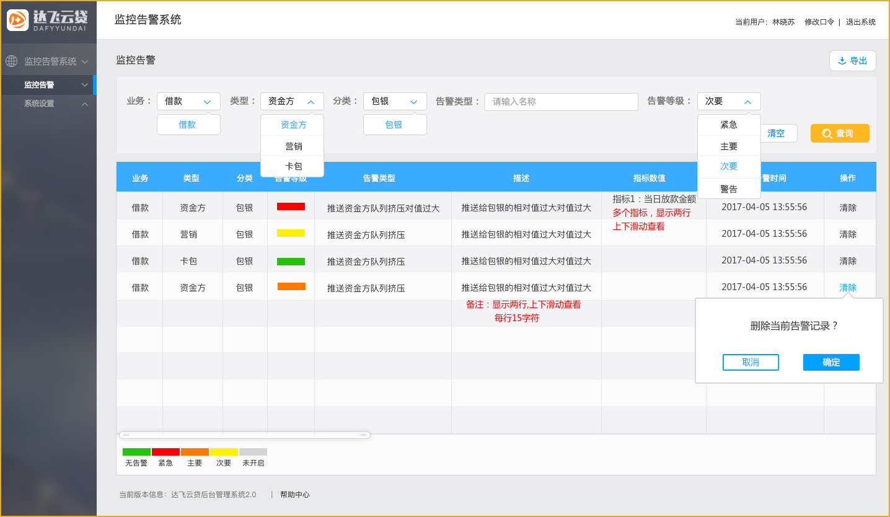Choose 警告 from the alert level list
890x517 pixels.
(729, 188)
